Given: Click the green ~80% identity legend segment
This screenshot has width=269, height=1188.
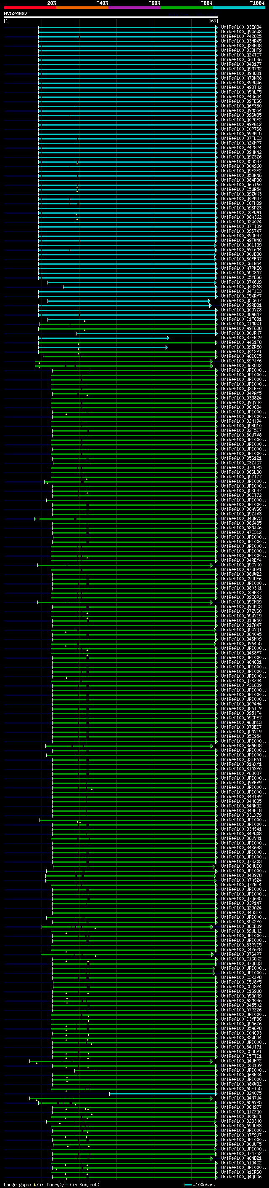Looking at the screenshot, I should 187,8.
